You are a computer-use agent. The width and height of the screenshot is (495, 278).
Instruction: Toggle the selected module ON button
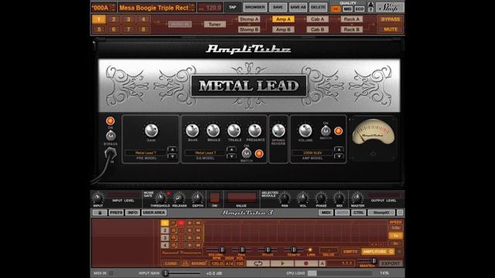pyautogui.click(x=215, y=198)
